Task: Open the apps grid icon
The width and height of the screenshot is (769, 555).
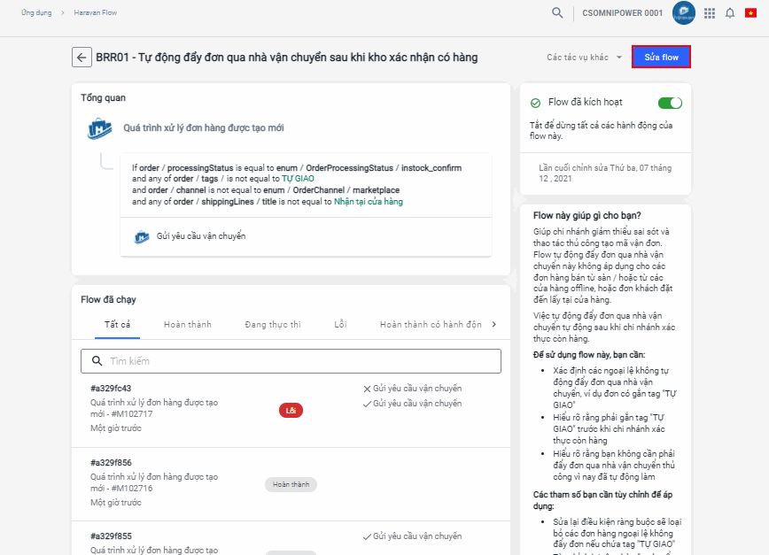Action: tap(709, 13)
